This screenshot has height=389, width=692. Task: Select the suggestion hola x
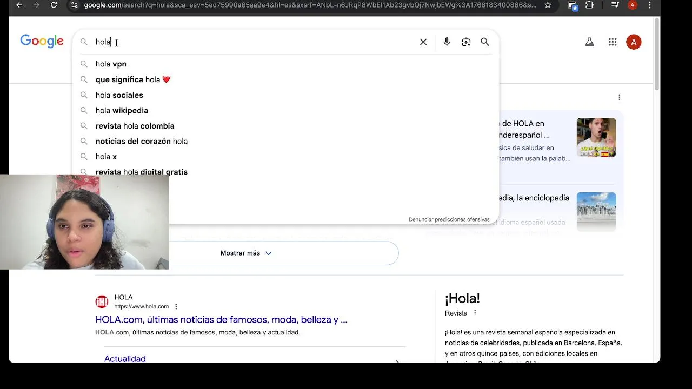pos(285,157)
